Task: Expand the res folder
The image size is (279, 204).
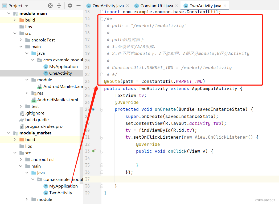Action: tap(27, 93)
